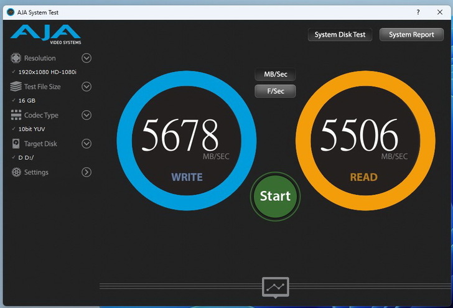Click the AJA Video Systems logo

coord(45,34)
